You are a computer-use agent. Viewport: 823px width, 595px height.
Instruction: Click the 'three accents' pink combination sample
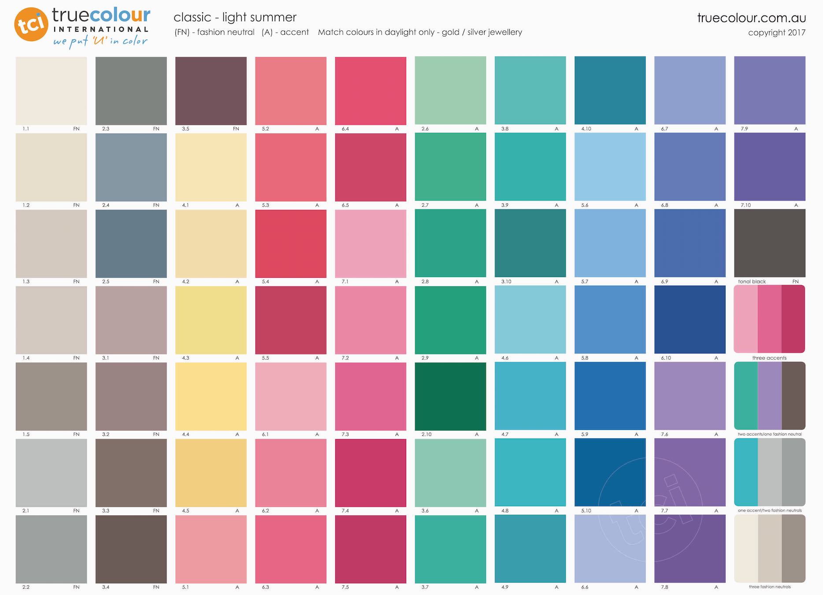[x=769, y=319]
